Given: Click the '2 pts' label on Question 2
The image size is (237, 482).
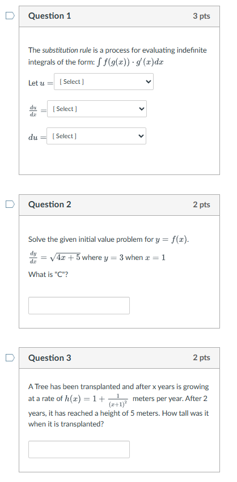Looking at the screenshot, I should (x=202, y=204).
